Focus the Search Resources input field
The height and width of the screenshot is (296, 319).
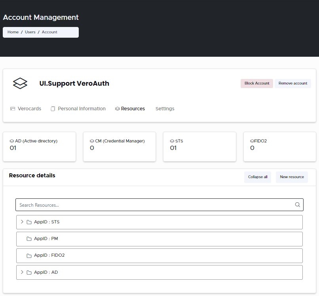click(x=159, y=205)
